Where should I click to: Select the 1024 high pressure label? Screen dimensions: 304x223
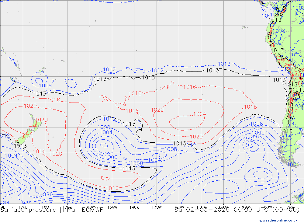click(x=199, y=114)
